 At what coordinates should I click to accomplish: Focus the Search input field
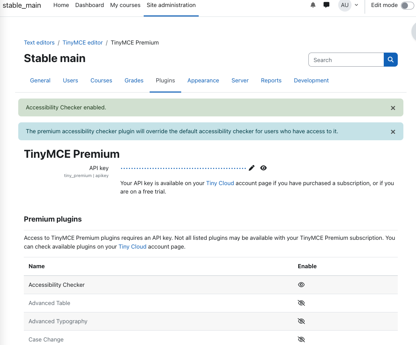(346, 60)
